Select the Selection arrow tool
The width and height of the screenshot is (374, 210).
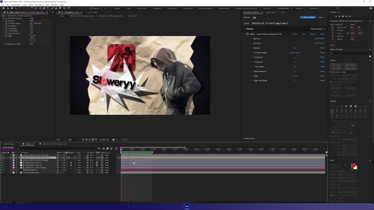point(8,8)
